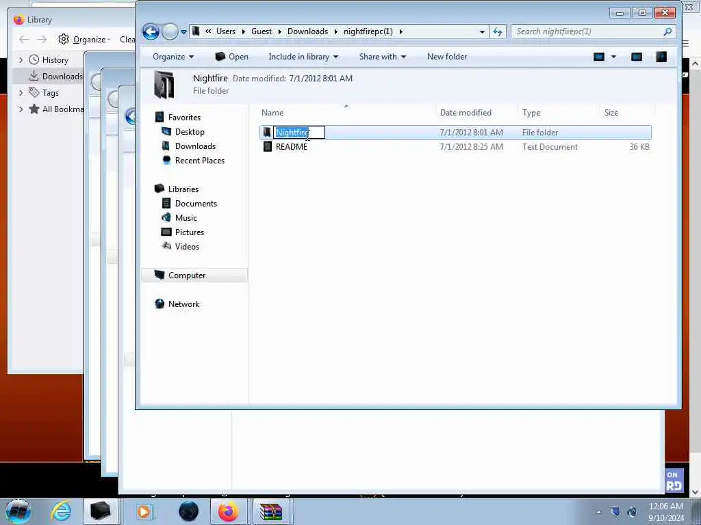The width and height of the screenshot is (701, 525).
Task: Select Computer in navigation pane
Action: click(x=187, y=275)
